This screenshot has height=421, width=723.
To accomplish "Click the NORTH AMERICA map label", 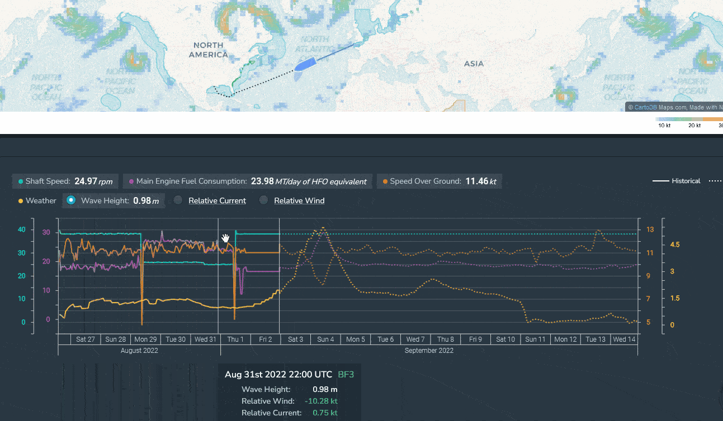I will 208,50.
